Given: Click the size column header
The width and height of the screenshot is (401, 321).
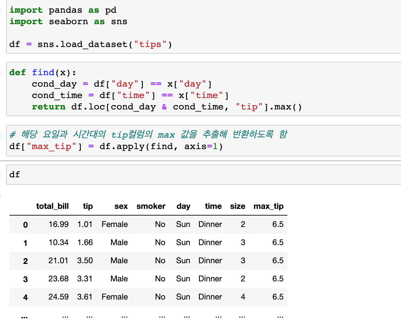Looking at the screenshot, I should tap(237, 206).
